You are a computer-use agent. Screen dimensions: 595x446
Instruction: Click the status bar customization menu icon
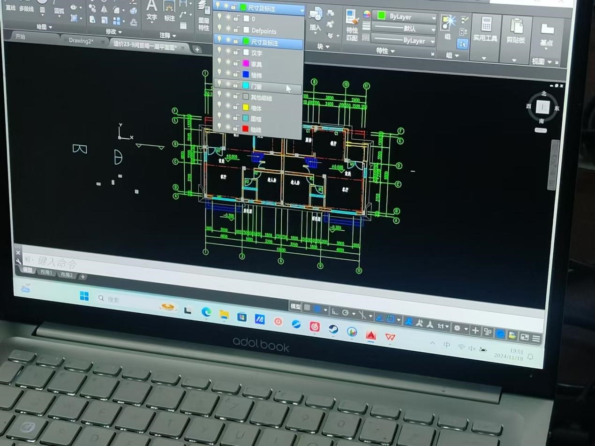click(536, 339)
